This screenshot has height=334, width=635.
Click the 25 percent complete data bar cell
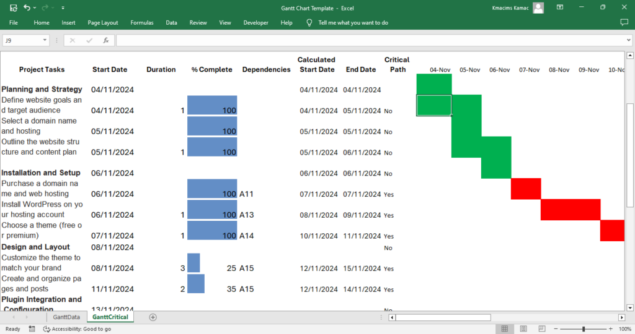point(212,263)
